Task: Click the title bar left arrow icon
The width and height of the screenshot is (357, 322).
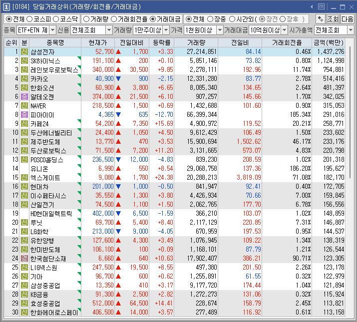Action: (x=312, y=7)
